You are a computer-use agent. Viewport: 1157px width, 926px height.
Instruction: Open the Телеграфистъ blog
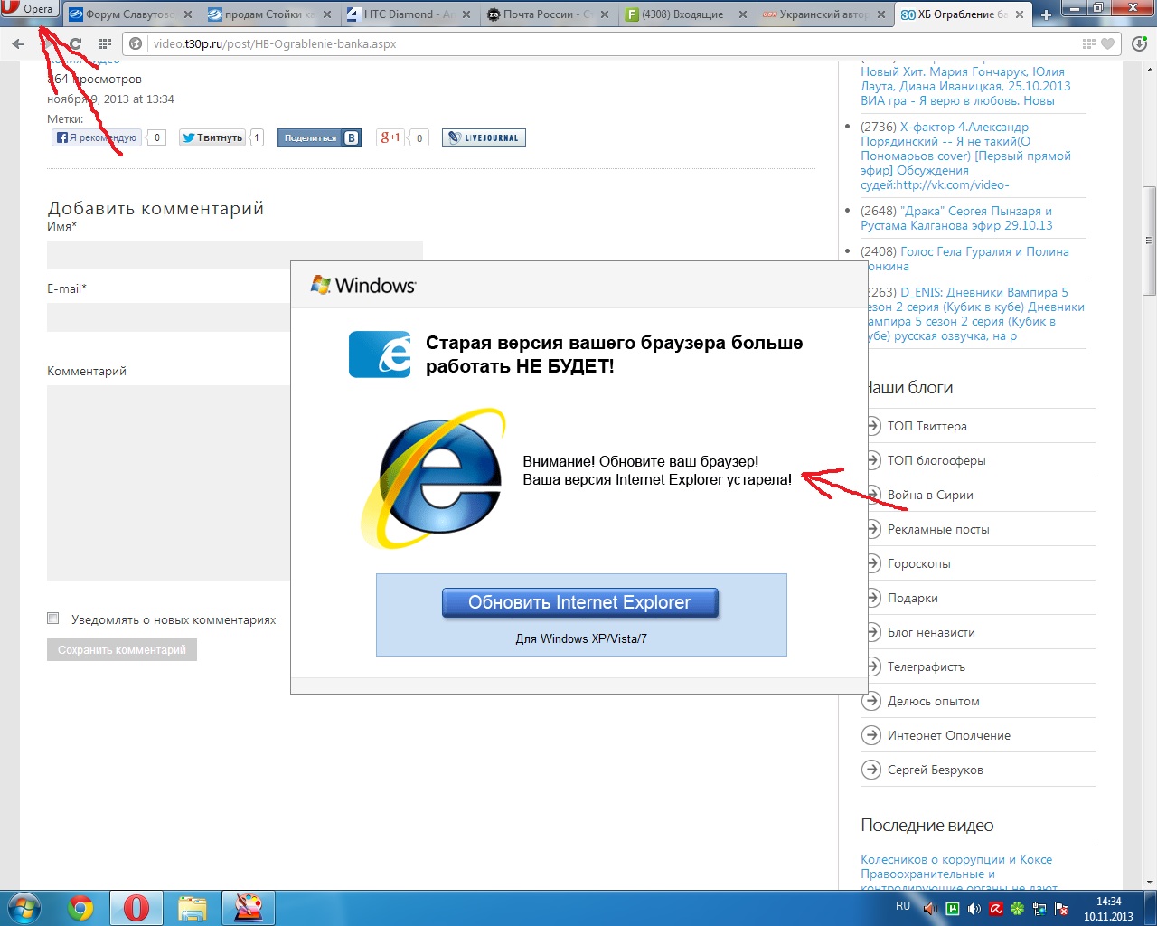point(927,666)
